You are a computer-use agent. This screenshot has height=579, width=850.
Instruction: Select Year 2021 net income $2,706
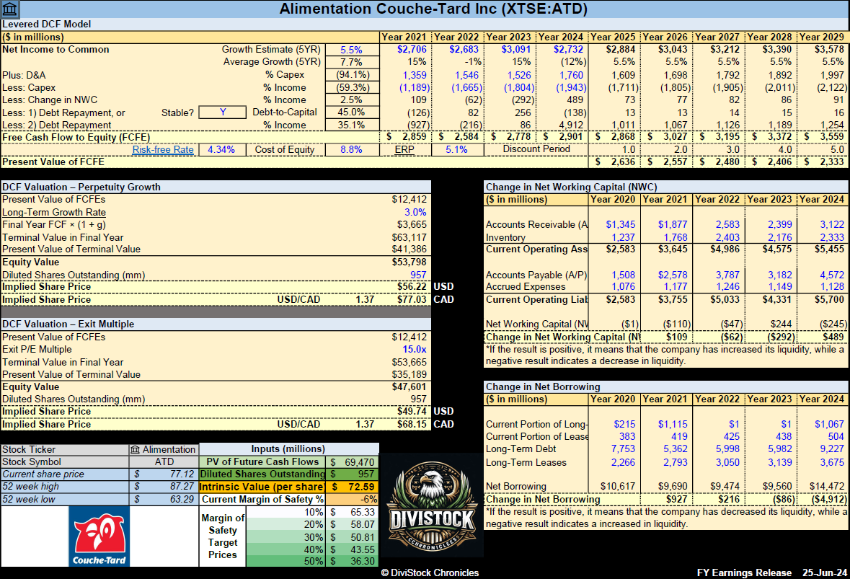coord(412,50)
